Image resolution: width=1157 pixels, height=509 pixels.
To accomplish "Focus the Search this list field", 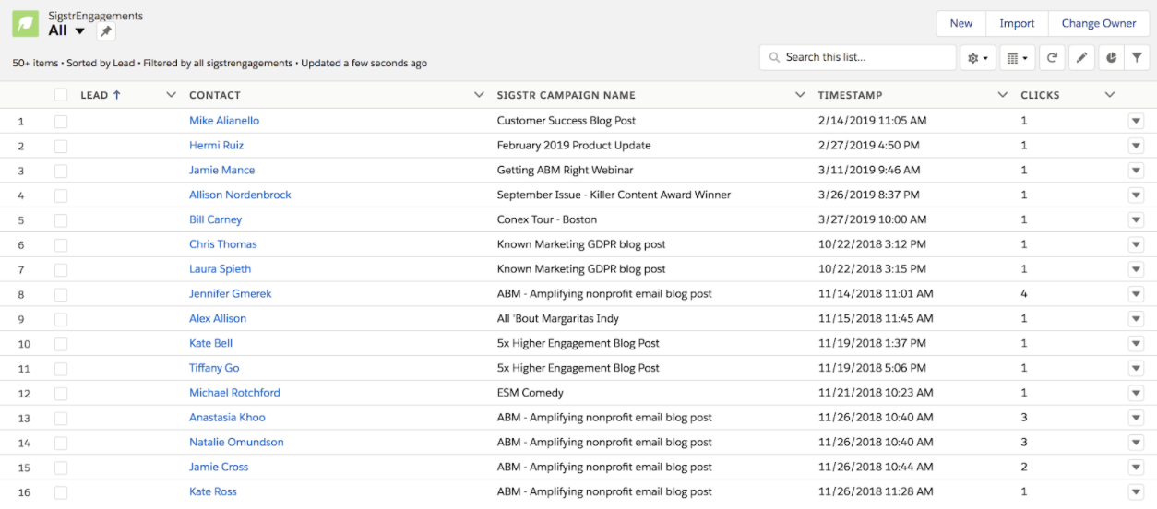I will [858, 58].
